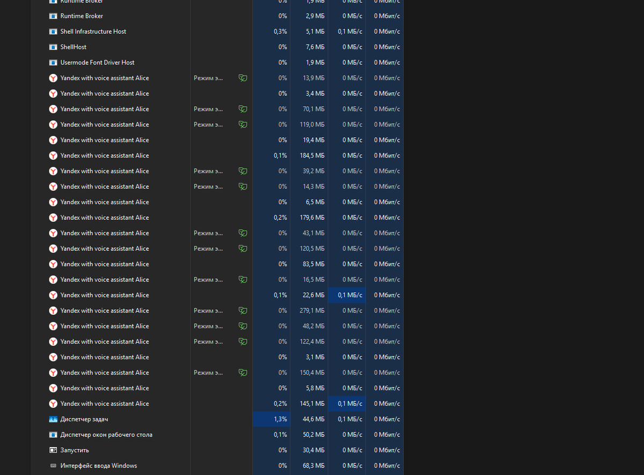Click the 150,4 МБ memory value

(x=312, y=373)
